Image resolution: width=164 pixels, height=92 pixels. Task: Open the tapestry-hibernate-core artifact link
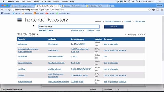56,63
